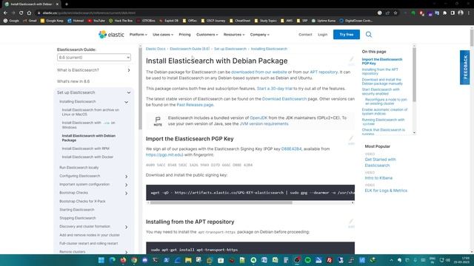Open the Exploit DB bookmark
The height and width of the screenshot is (266, 474).
(x=169, y=21)
